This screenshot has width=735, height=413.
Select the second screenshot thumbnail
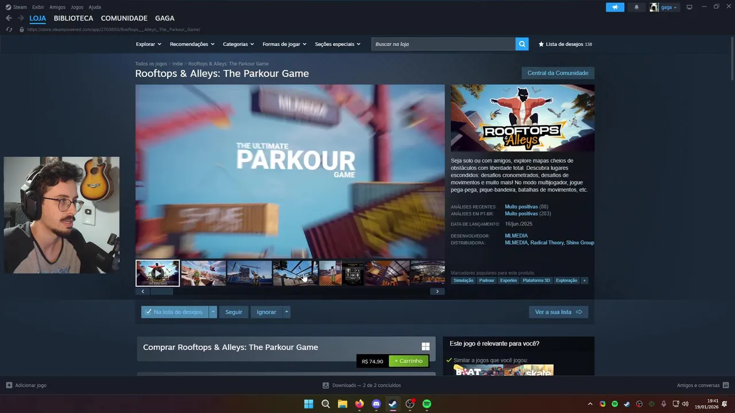point(203,273)
